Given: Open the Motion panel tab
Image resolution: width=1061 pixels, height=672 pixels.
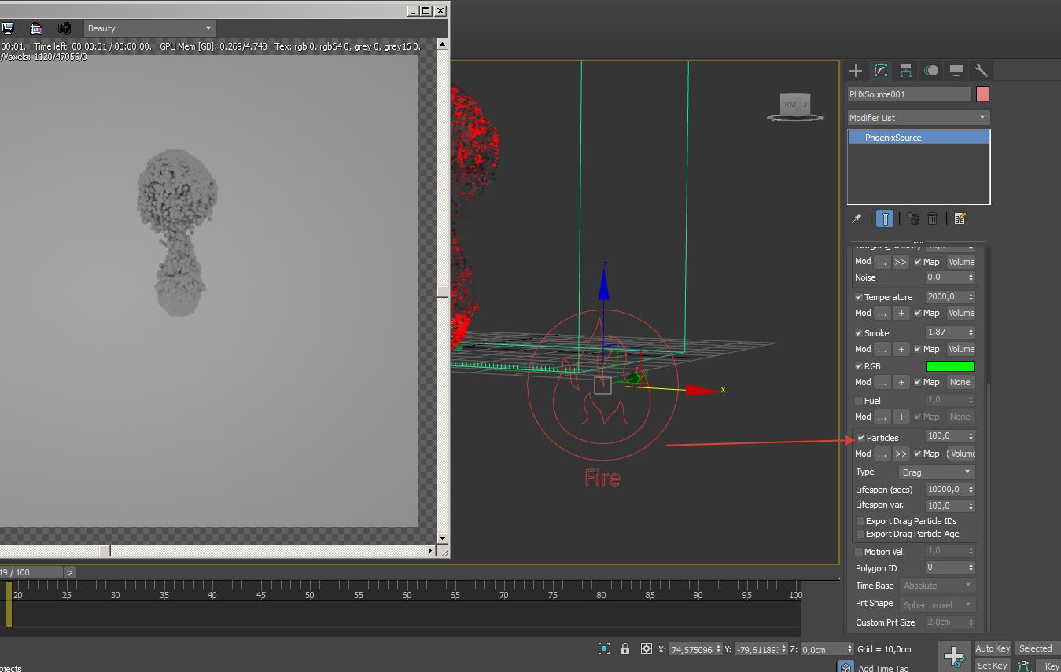Looking at the screenshot, I should (x=931, y=71).
